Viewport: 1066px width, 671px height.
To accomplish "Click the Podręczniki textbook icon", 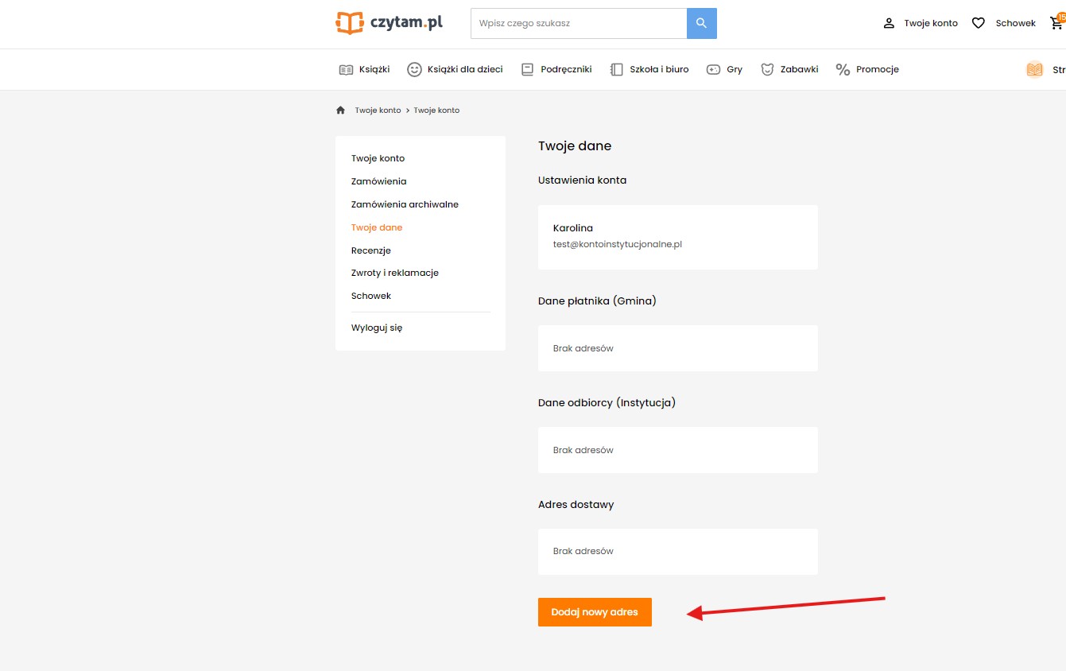I will (528, 69).
